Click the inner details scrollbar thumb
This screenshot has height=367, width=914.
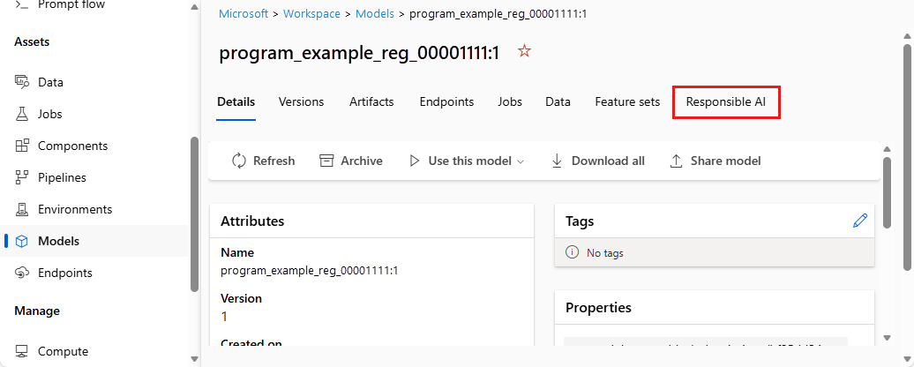coord(887,193)
